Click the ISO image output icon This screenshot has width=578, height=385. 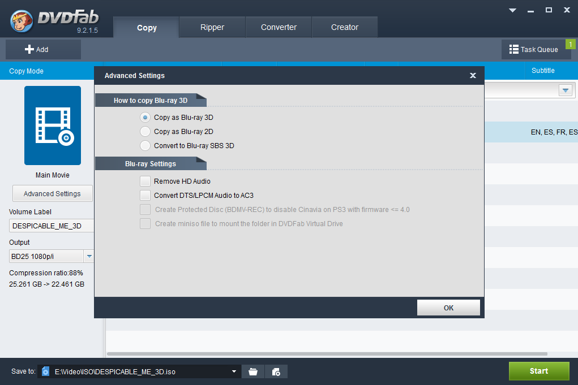click(276, 372)
